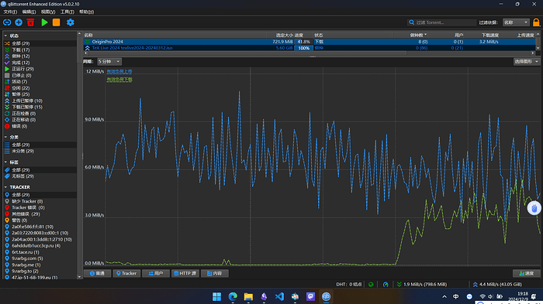Viewport: 543px width, 304px height.
Task: Open the select graphs dropdown
Action: [527, 61]
